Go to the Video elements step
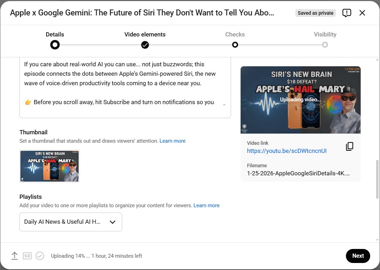The image size is (380, 270). (x=145, y=34)
